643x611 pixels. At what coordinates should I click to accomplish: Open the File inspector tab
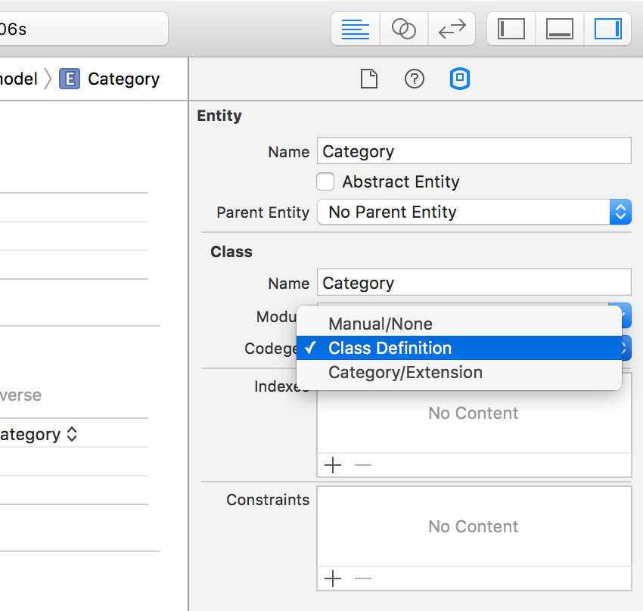tap(368, 79)
